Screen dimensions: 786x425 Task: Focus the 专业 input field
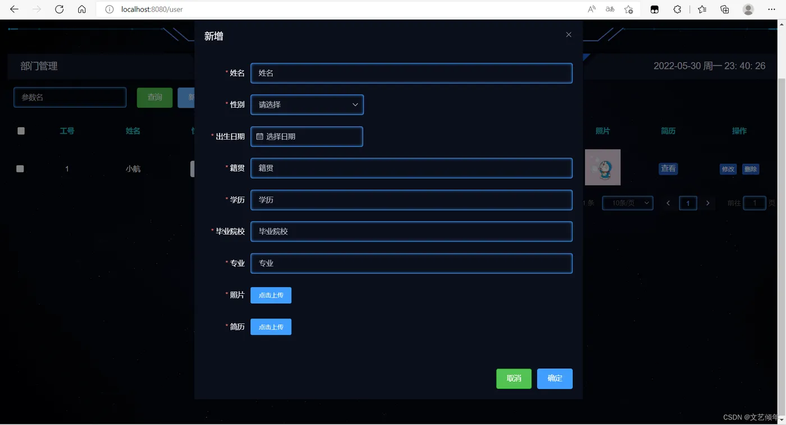pyautogui.click(x=412, y=263)
